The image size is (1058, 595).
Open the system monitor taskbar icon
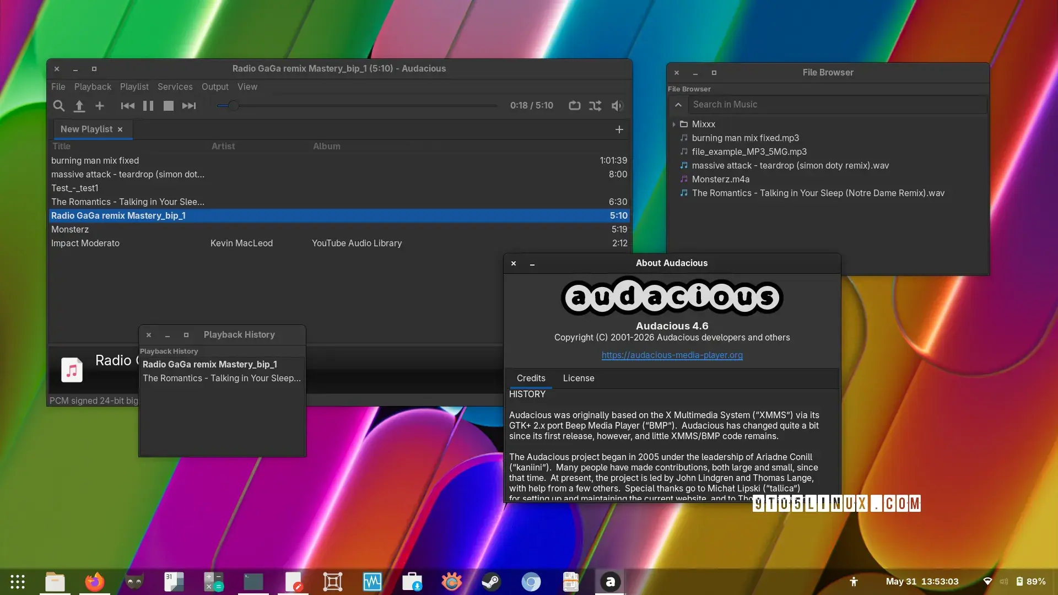(373, 582)
